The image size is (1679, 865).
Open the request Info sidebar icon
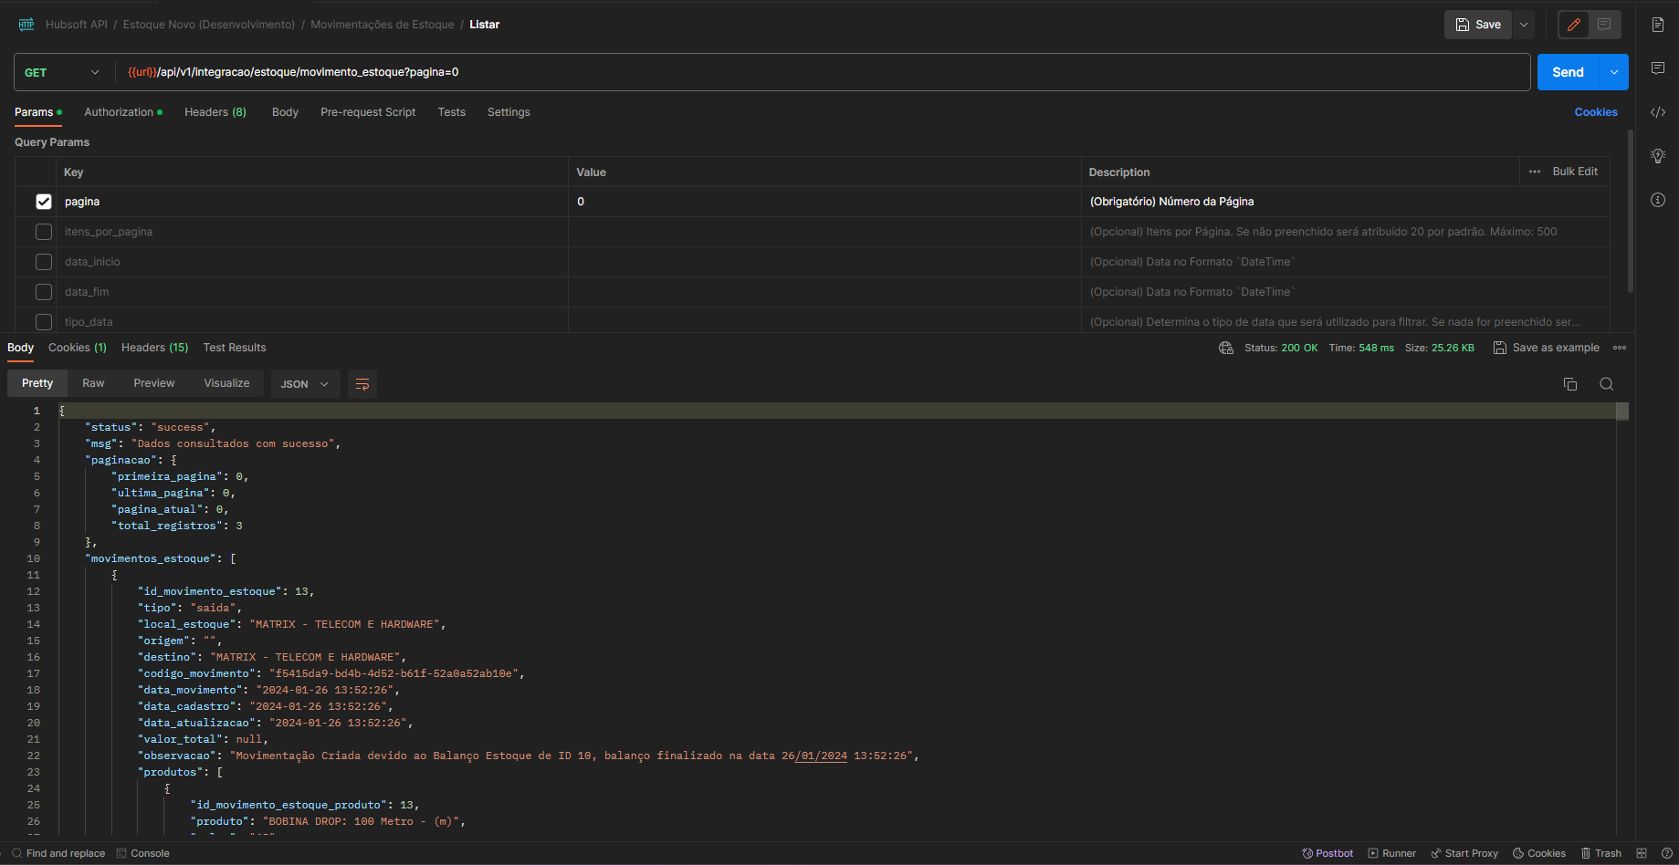pos(1658,200)
